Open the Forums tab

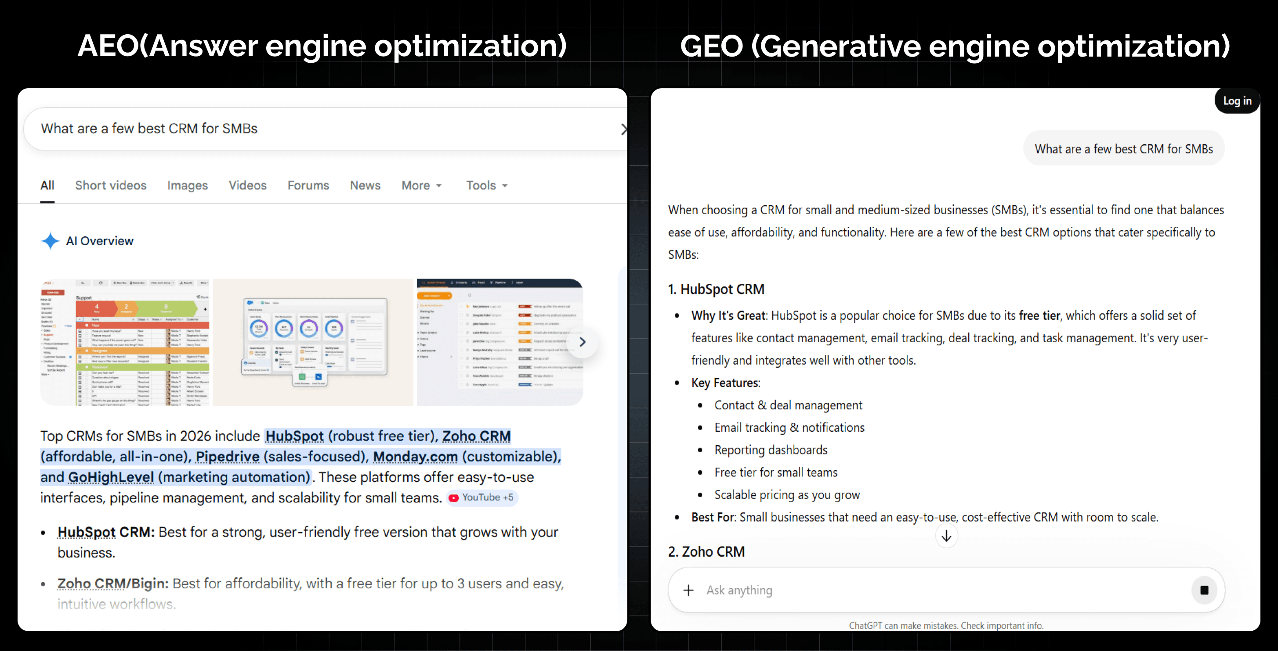point(308,185)
